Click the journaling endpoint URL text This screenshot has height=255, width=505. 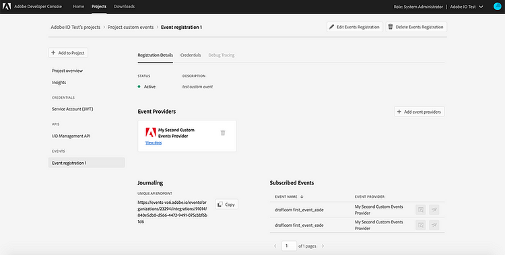(172, 212)
